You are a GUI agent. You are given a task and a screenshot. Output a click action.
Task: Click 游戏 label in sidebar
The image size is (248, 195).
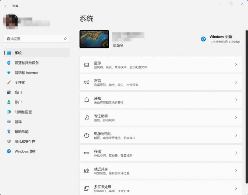click(18, 122)
